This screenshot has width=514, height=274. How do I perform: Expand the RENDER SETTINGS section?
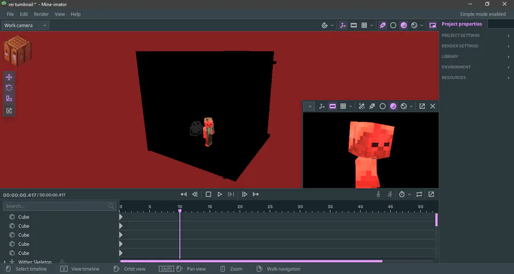click(x=476, y=46)
